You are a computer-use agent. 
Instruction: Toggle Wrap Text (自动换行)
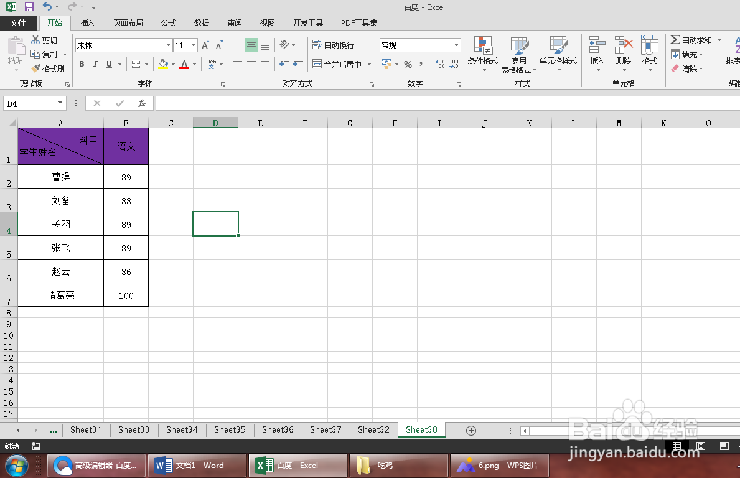point(333,45)
